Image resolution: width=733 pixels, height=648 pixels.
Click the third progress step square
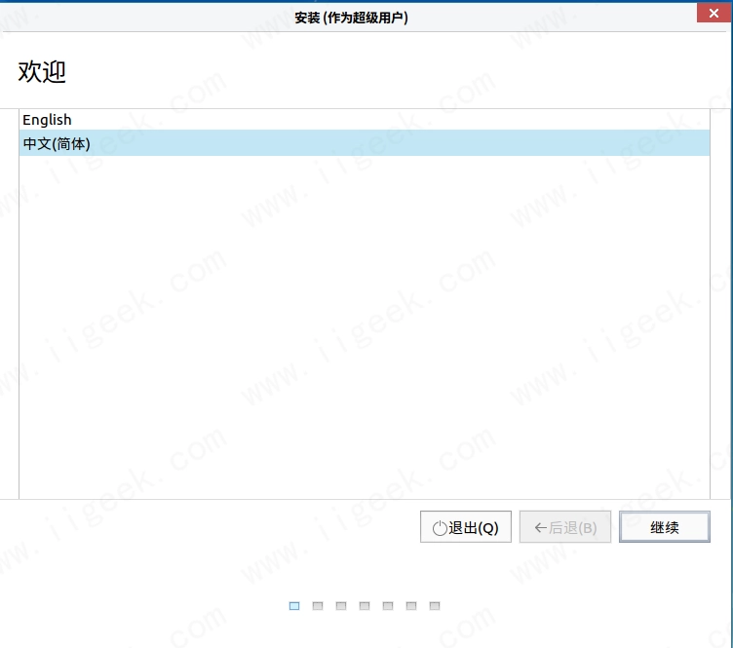tap(341, 606)
